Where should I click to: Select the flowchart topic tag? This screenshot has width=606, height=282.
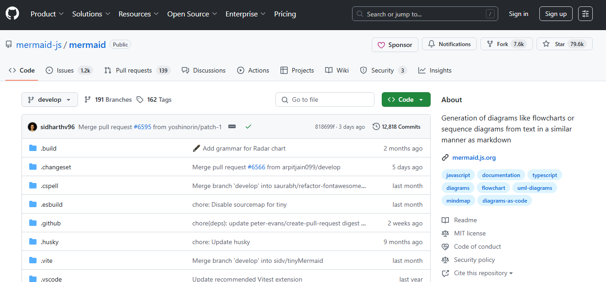coord(494,188)
